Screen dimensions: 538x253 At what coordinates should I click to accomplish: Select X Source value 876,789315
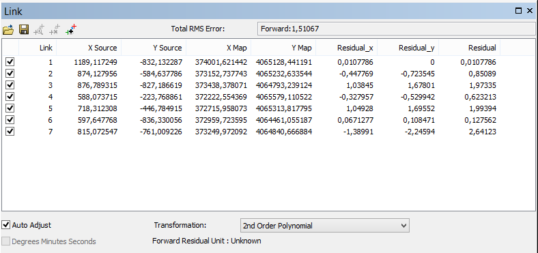98,85
